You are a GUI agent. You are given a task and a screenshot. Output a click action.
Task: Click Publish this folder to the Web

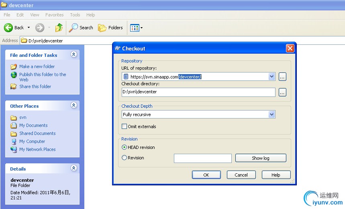point(43,77)
